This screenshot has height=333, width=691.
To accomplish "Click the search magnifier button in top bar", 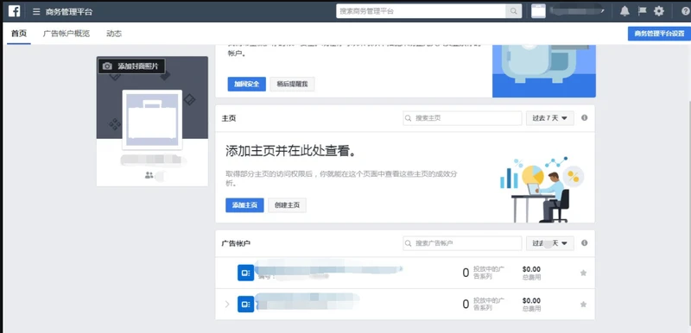I will click(x=513, y=11).
